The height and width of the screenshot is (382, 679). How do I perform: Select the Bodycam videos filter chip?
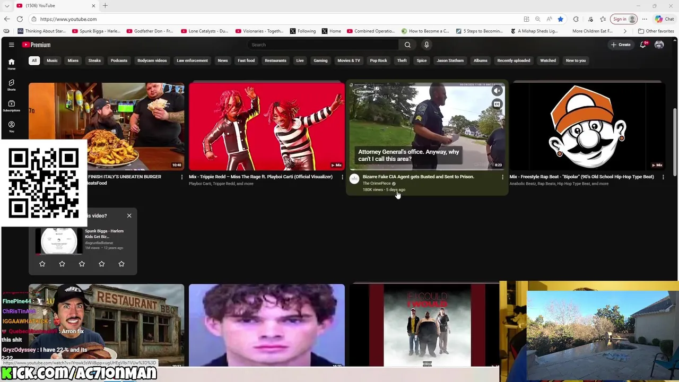coord(152,60)
